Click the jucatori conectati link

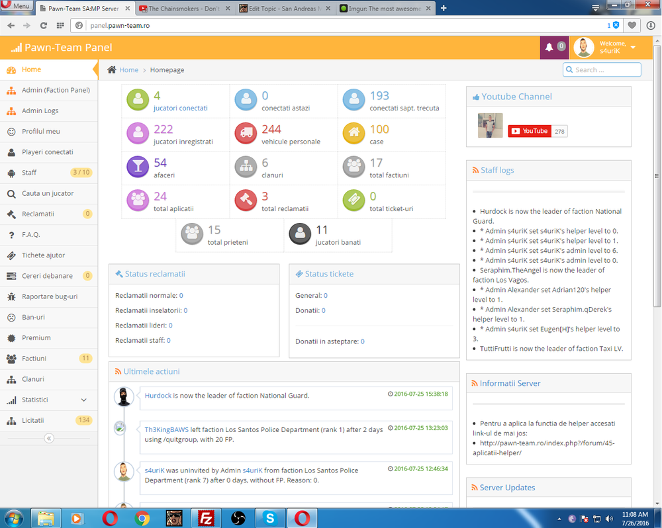tap(181, 108)
